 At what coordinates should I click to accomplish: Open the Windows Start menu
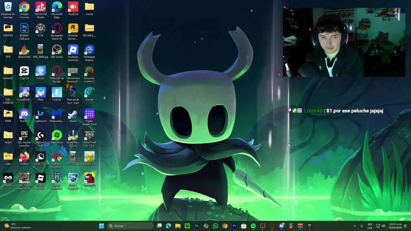(x=101, y=226)
